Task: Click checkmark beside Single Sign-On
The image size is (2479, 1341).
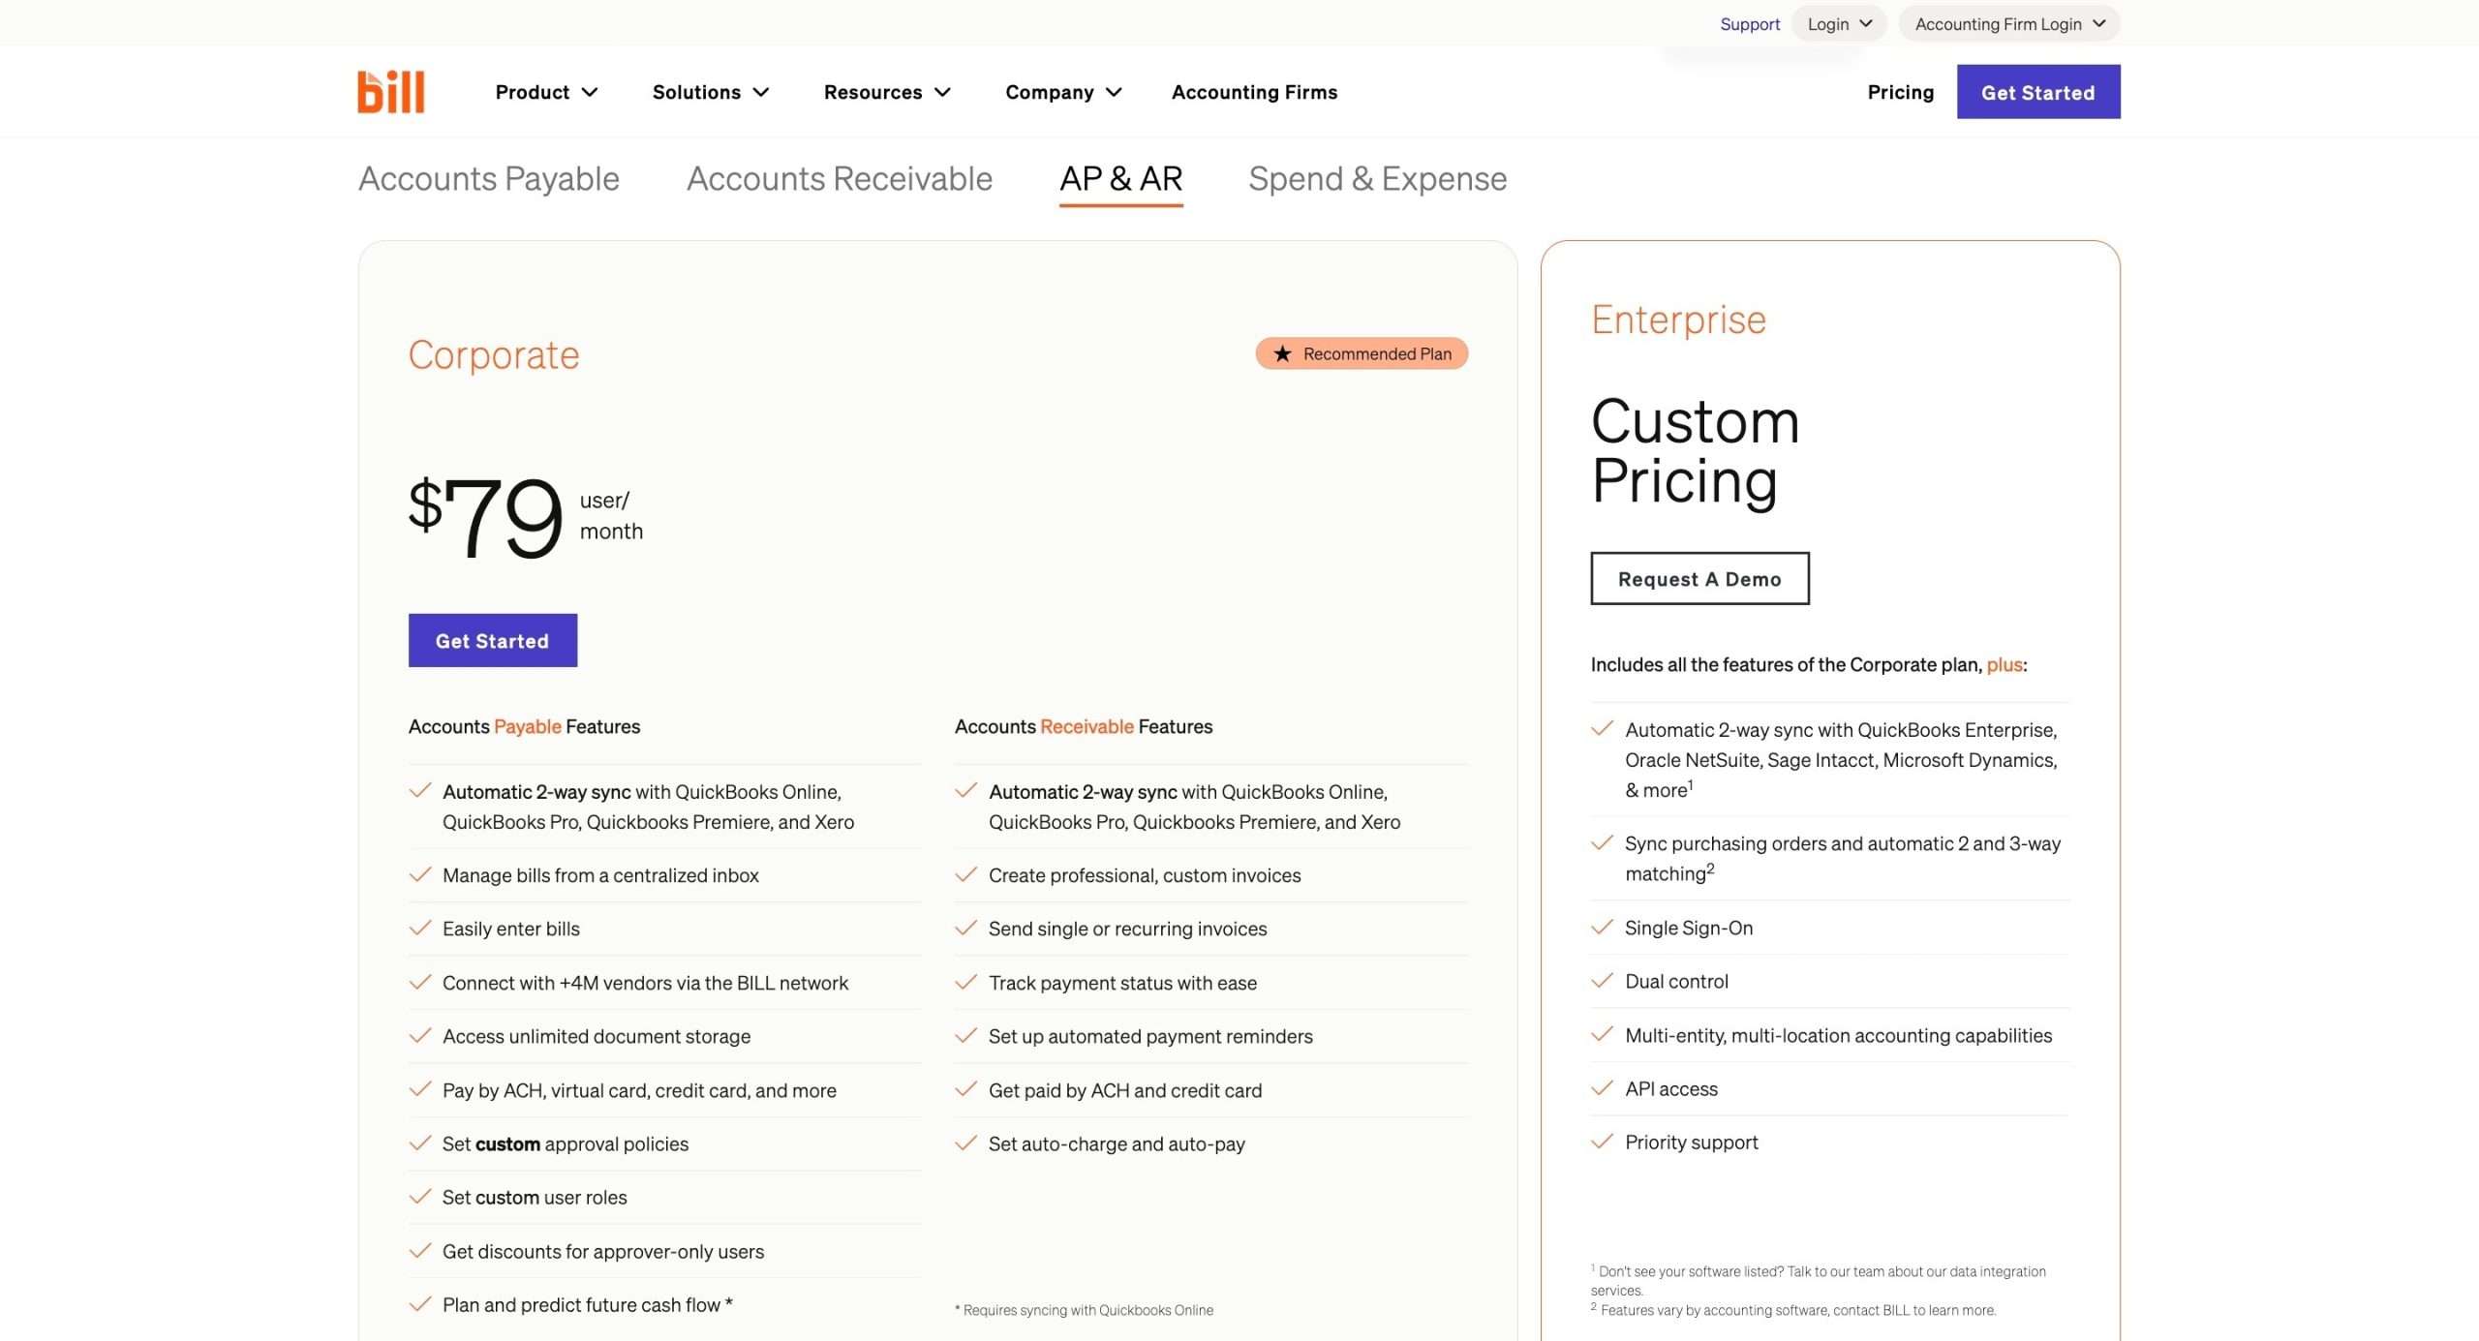Action: pos(1602,928)
